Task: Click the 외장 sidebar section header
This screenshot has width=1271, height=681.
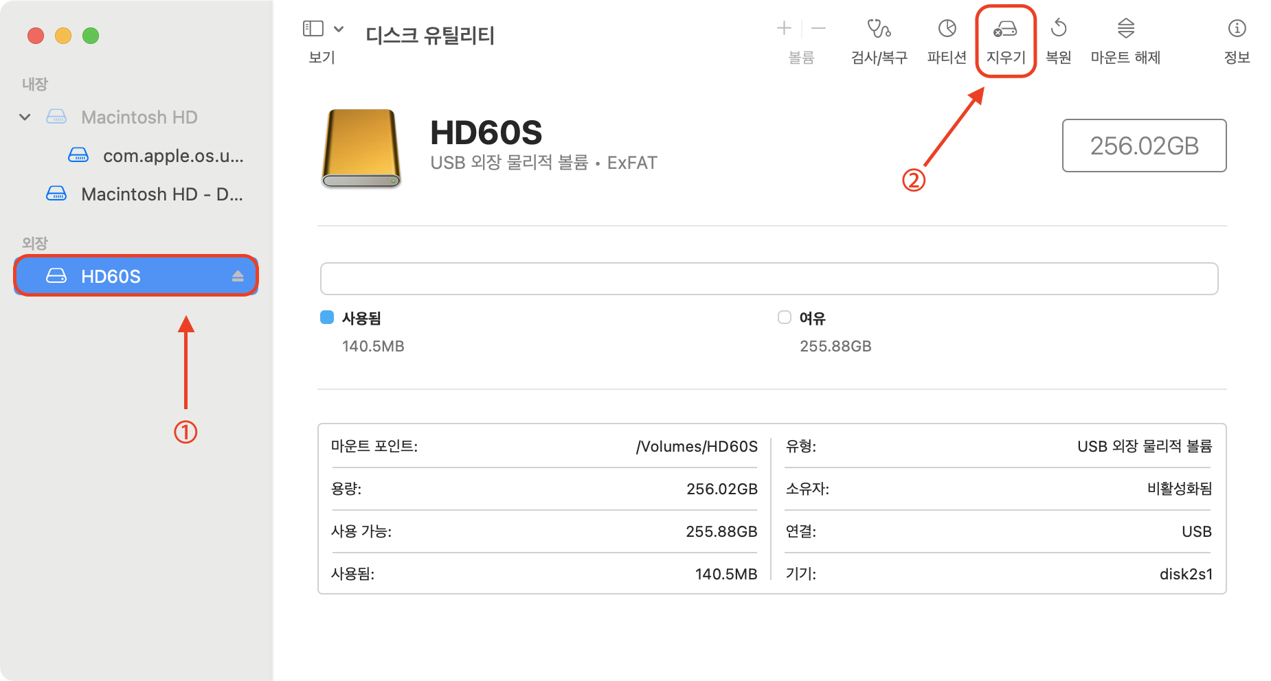Action: coord(34,243)
